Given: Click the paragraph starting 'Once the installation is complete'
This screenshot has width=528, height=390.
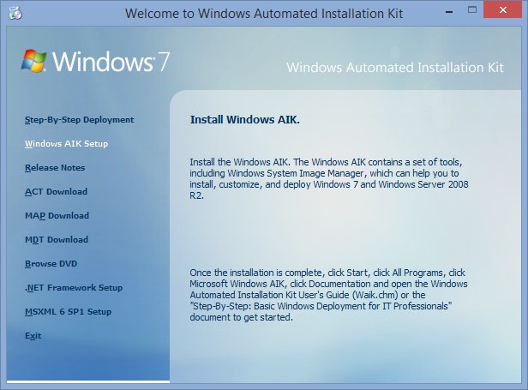Looking at the screenshot, I should (328, 295).
